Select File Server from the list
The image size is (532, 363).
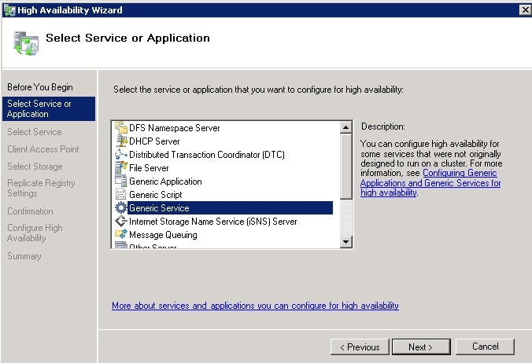(x=149, y=168)
